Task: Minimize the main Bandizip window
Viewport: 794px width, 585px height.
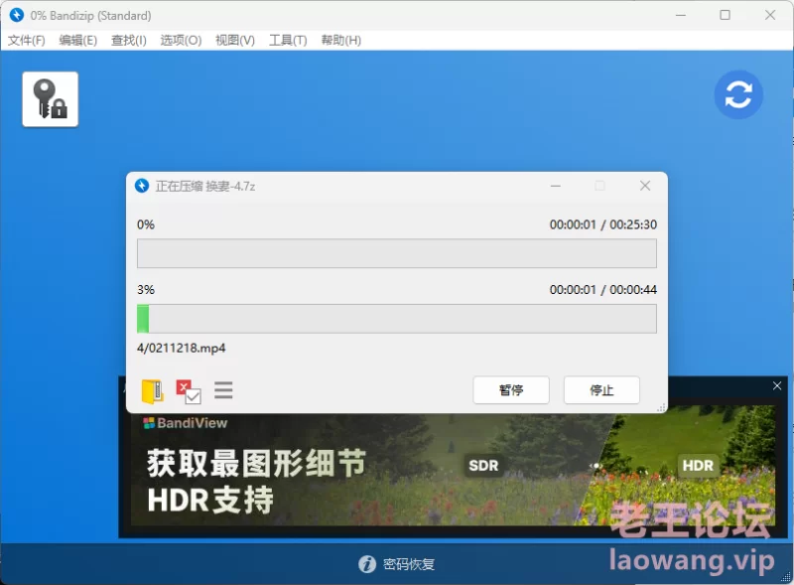Action: 681,15
